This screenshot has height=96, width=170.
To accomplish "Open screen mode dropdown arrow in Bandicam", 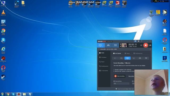I will (104, 45).
